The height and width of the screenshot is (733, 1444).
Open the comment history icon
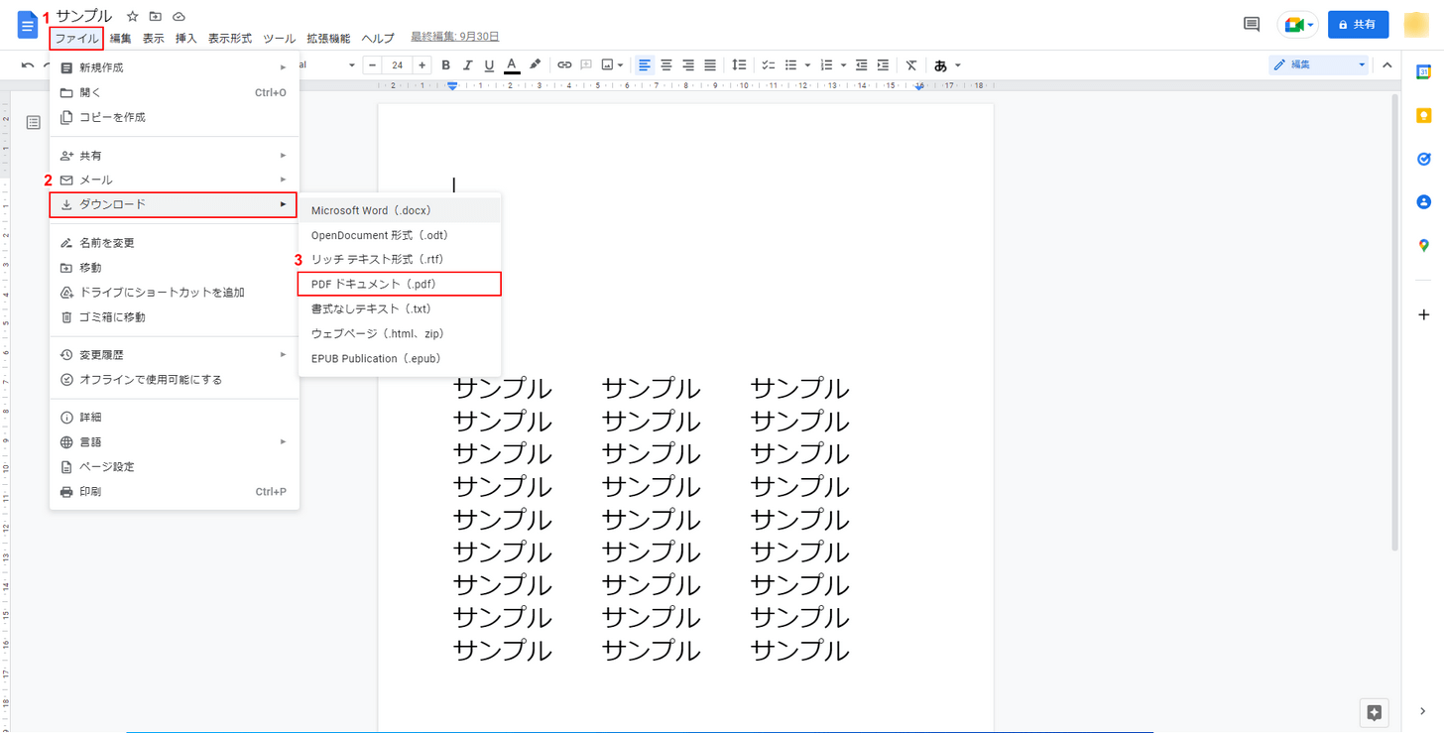pos(1252,25)
